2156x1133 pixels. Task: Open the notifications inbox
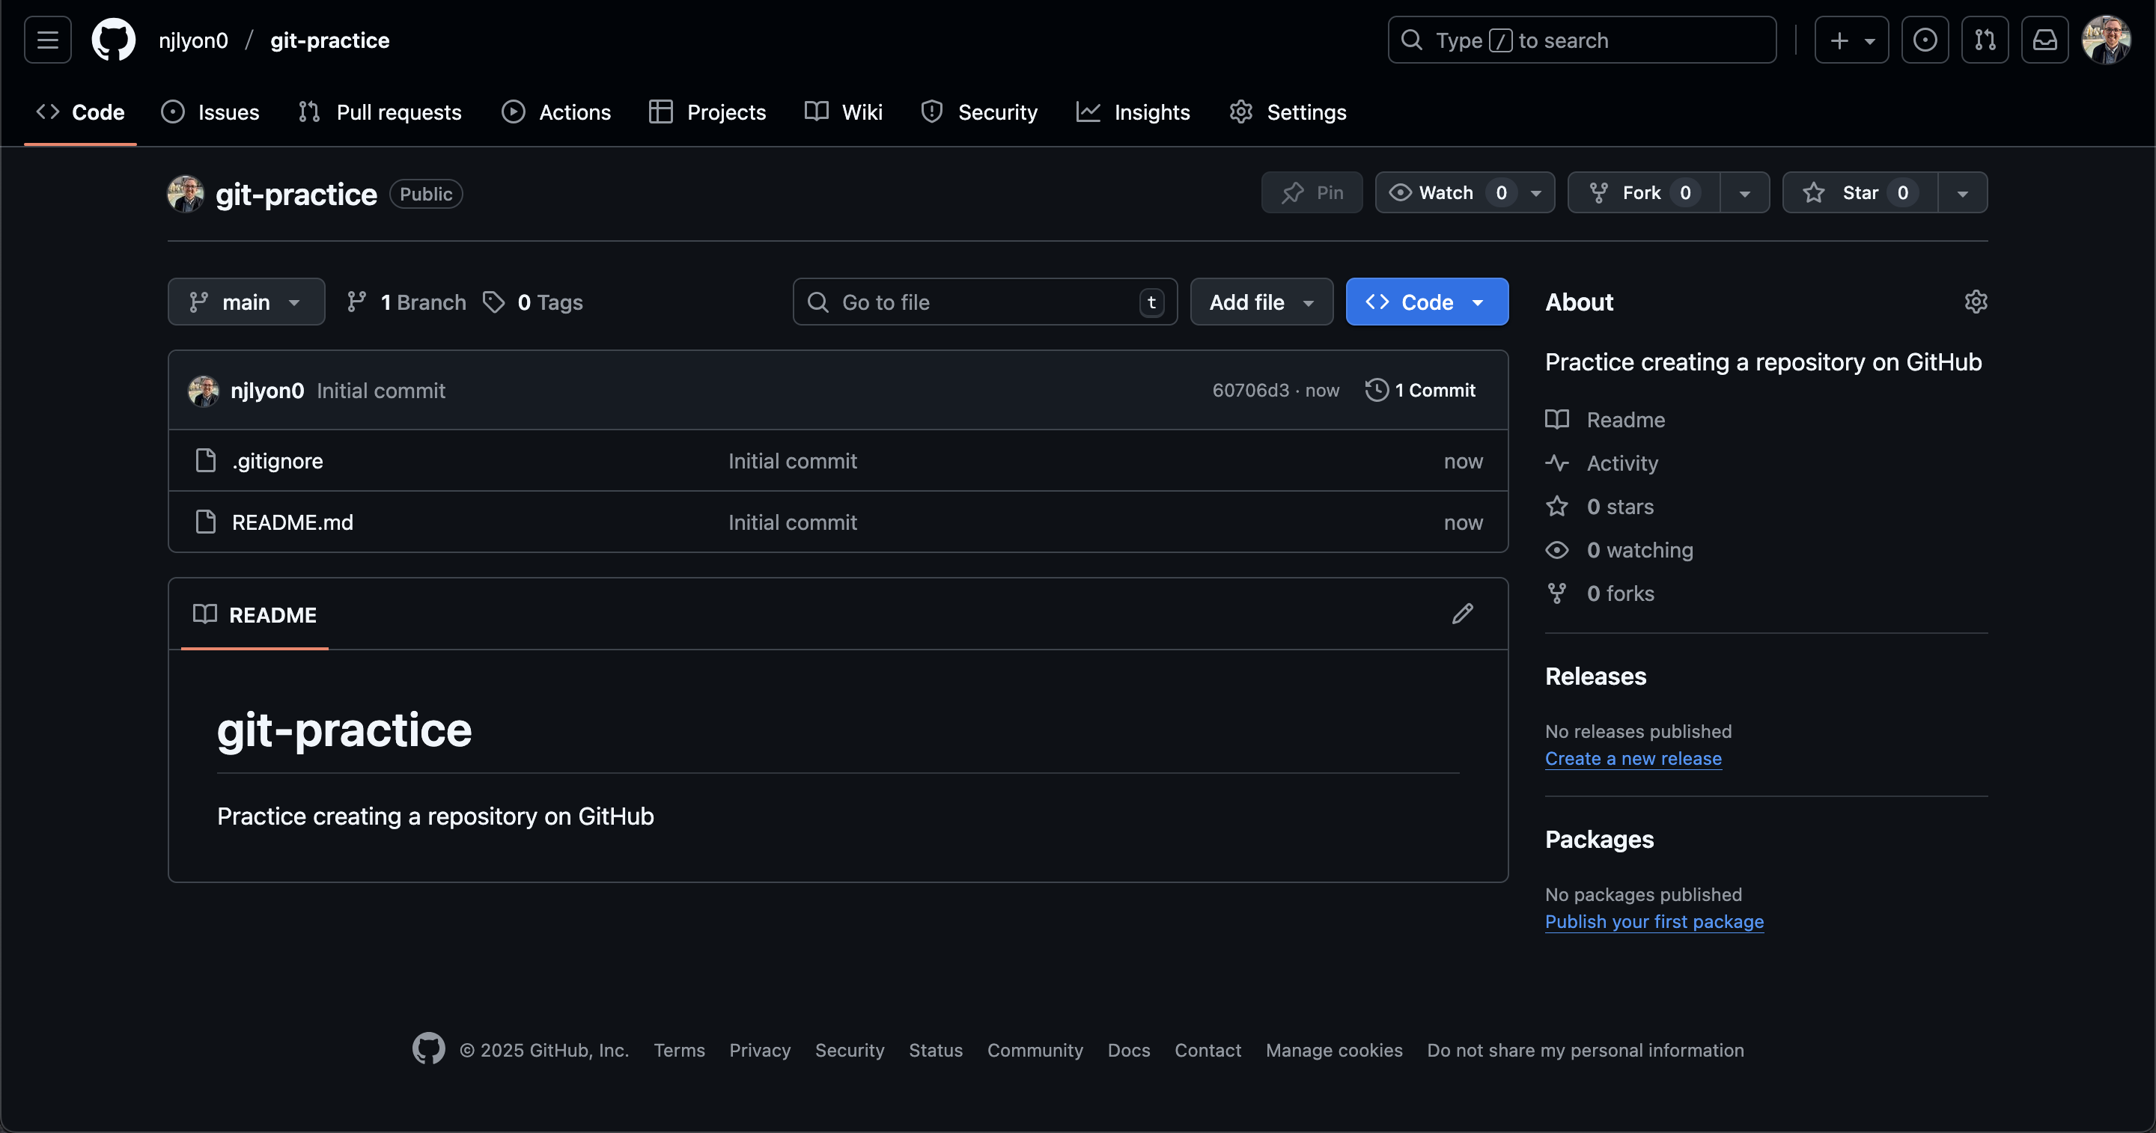point(2045,40)
